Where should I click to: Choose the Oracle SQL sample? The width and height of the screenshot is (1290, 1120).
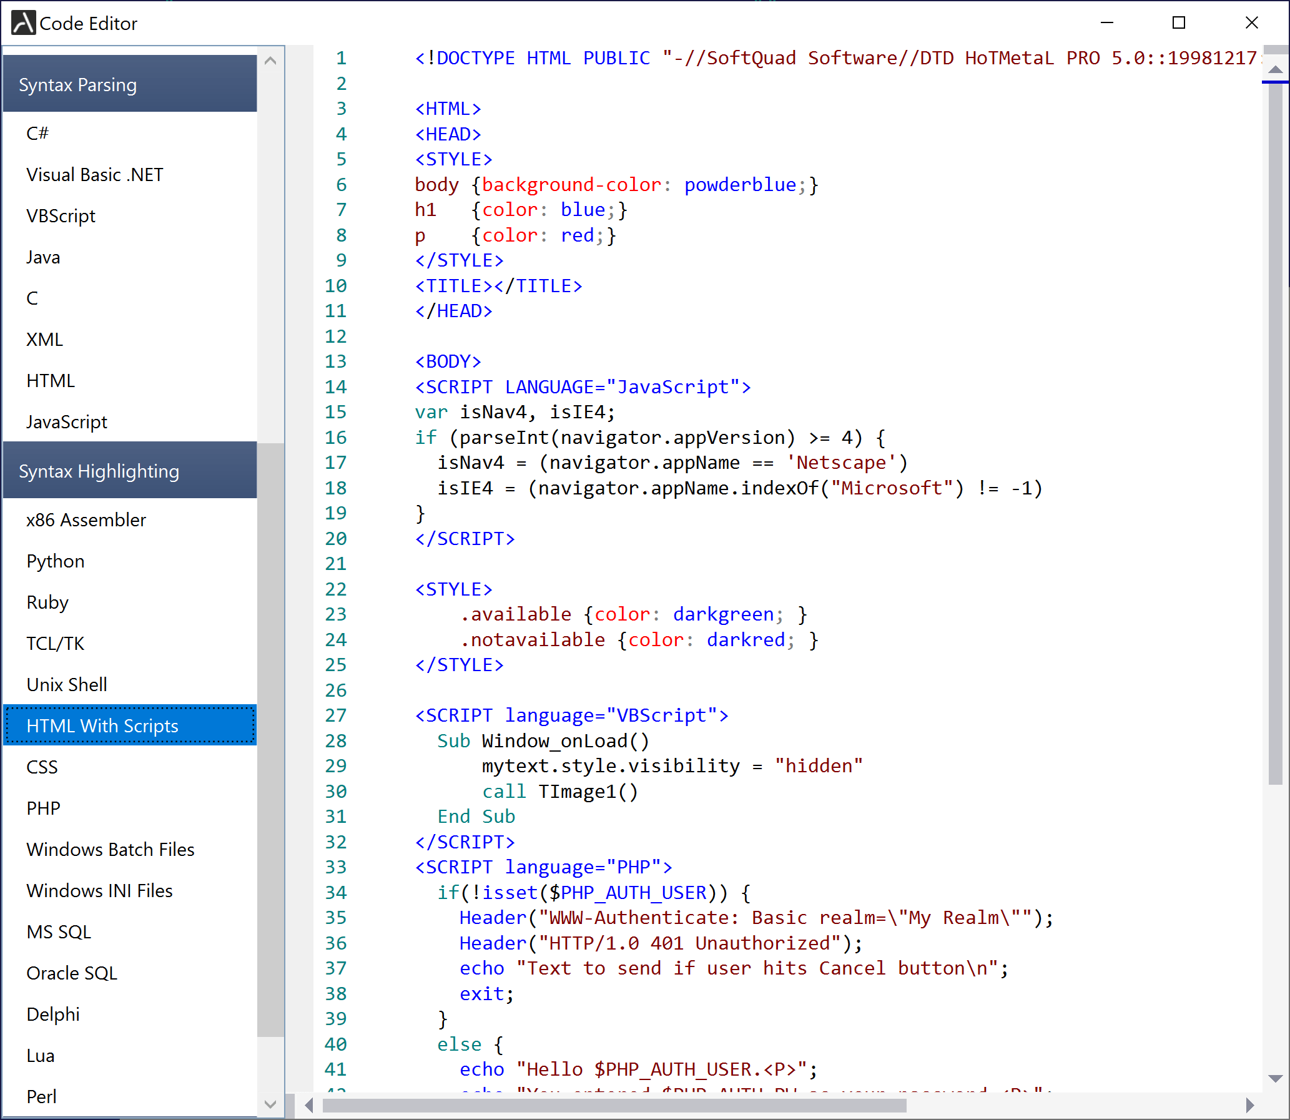71,973
